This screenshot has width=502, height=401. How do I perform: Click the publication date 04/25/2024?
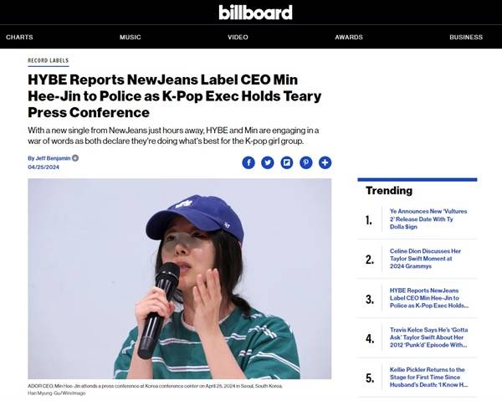44,167
